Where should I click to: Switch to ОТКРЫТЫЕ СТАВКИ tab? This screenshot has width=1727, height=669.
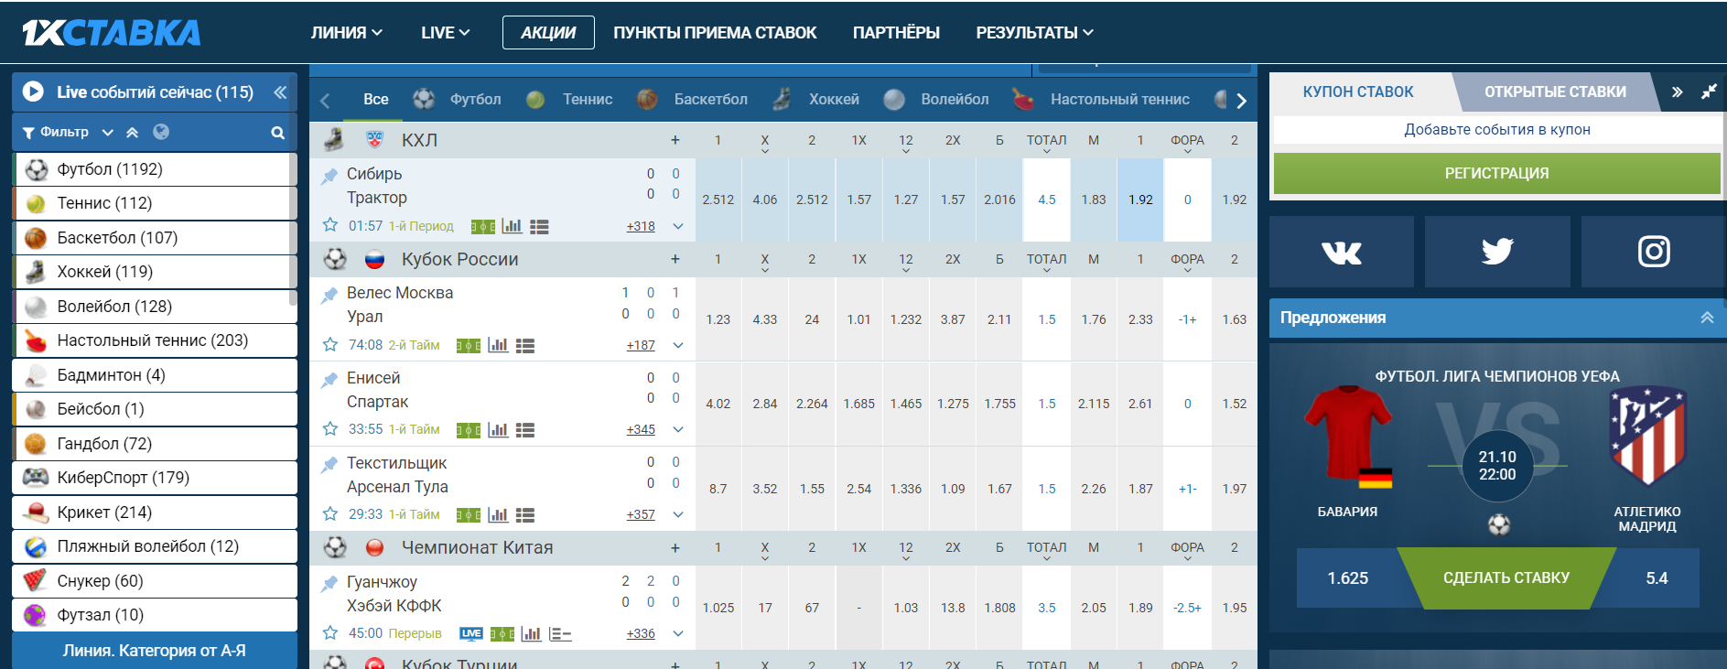pos(1555,92)
